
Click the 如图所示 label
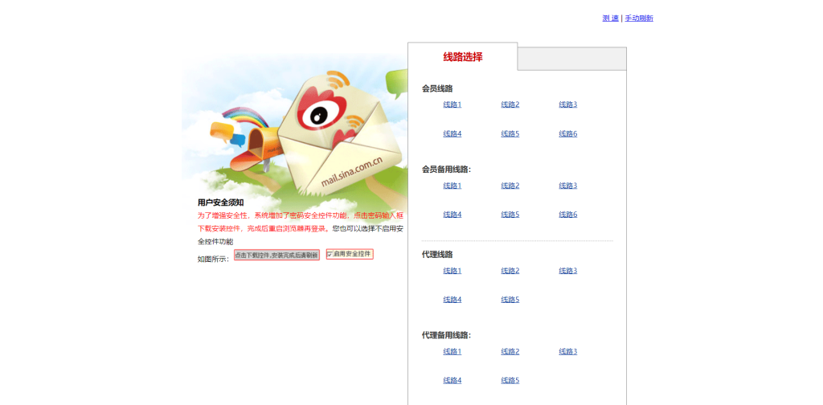click(x=213, y=260)
